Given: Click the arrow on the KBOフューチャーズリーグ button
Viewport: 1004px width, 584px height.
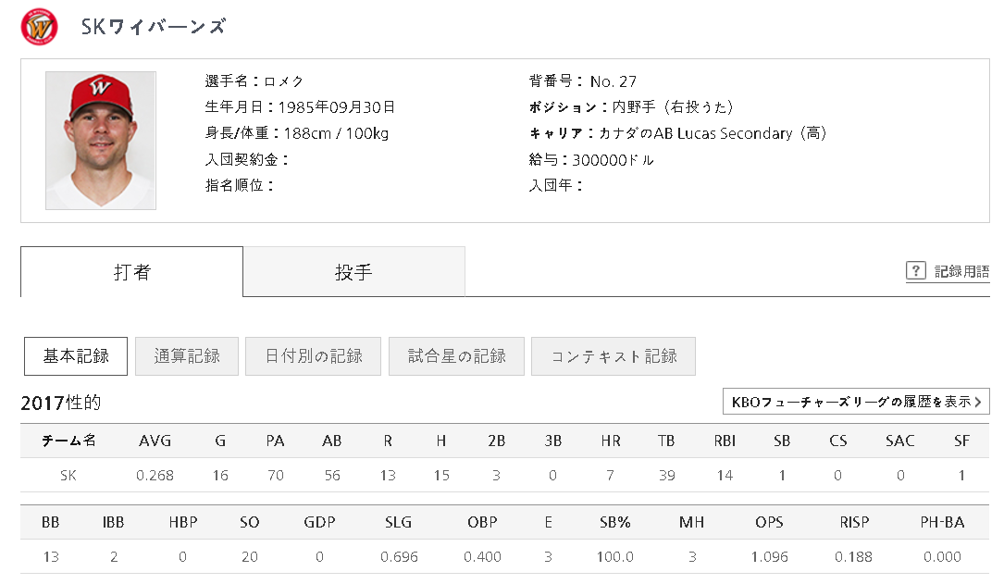Looking at the screenshot, I should coord(978,402).
